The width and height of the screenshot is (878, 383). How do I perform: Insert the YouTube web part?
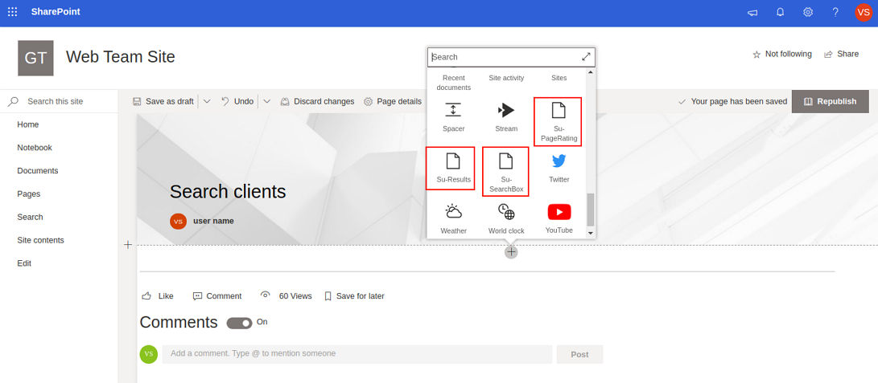pos(559,217)
